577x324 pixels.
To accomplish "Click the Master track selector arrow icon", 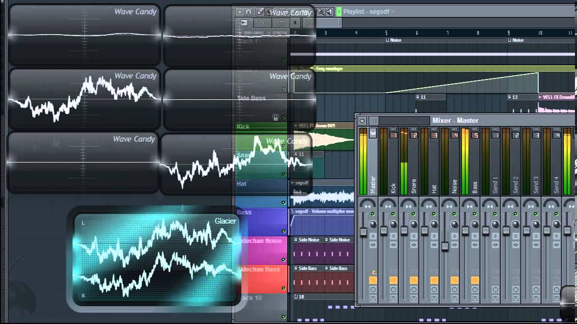I will (373, 133).
